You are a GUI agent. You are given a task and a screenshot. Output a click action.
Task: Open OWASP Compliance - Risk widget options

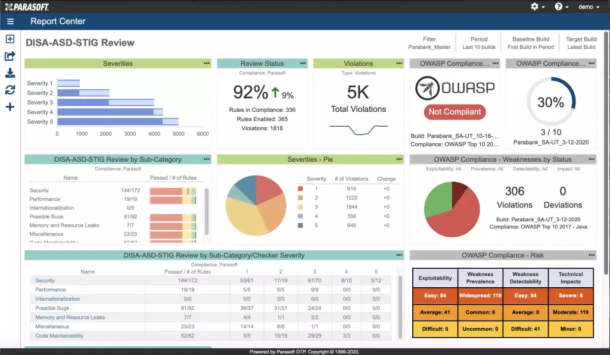592,255
